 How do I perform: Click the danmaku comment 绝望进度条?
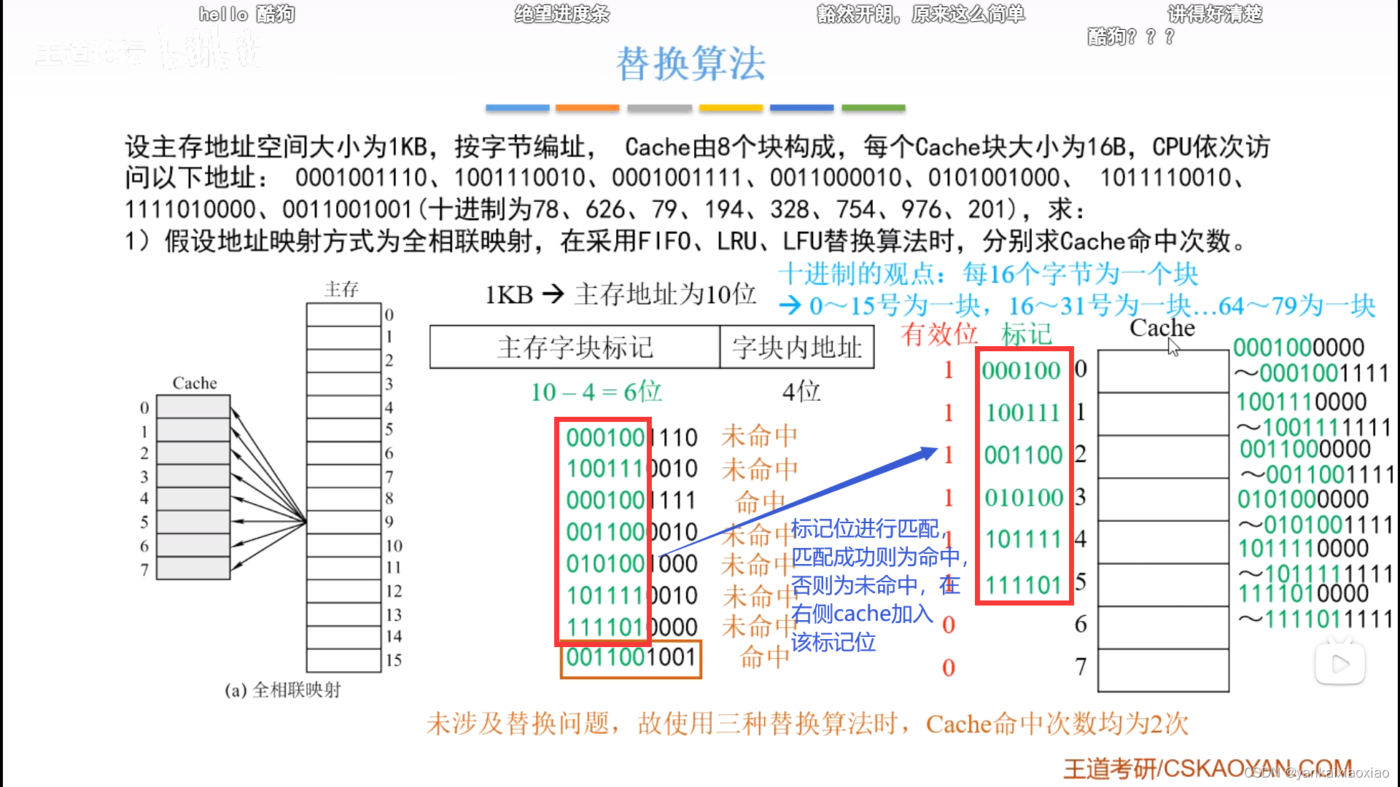pos(561,14)
